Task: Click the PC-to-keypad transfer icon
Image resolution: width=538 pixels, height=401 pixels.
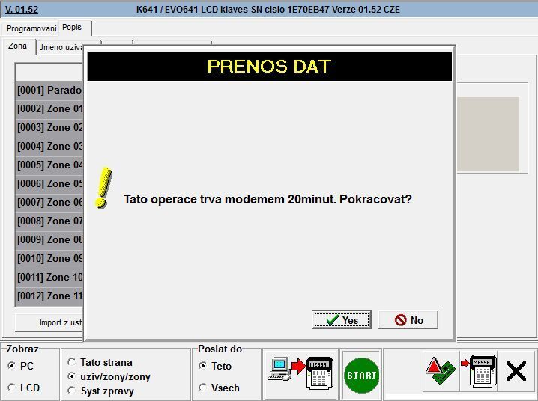Action: coord(300,372)
